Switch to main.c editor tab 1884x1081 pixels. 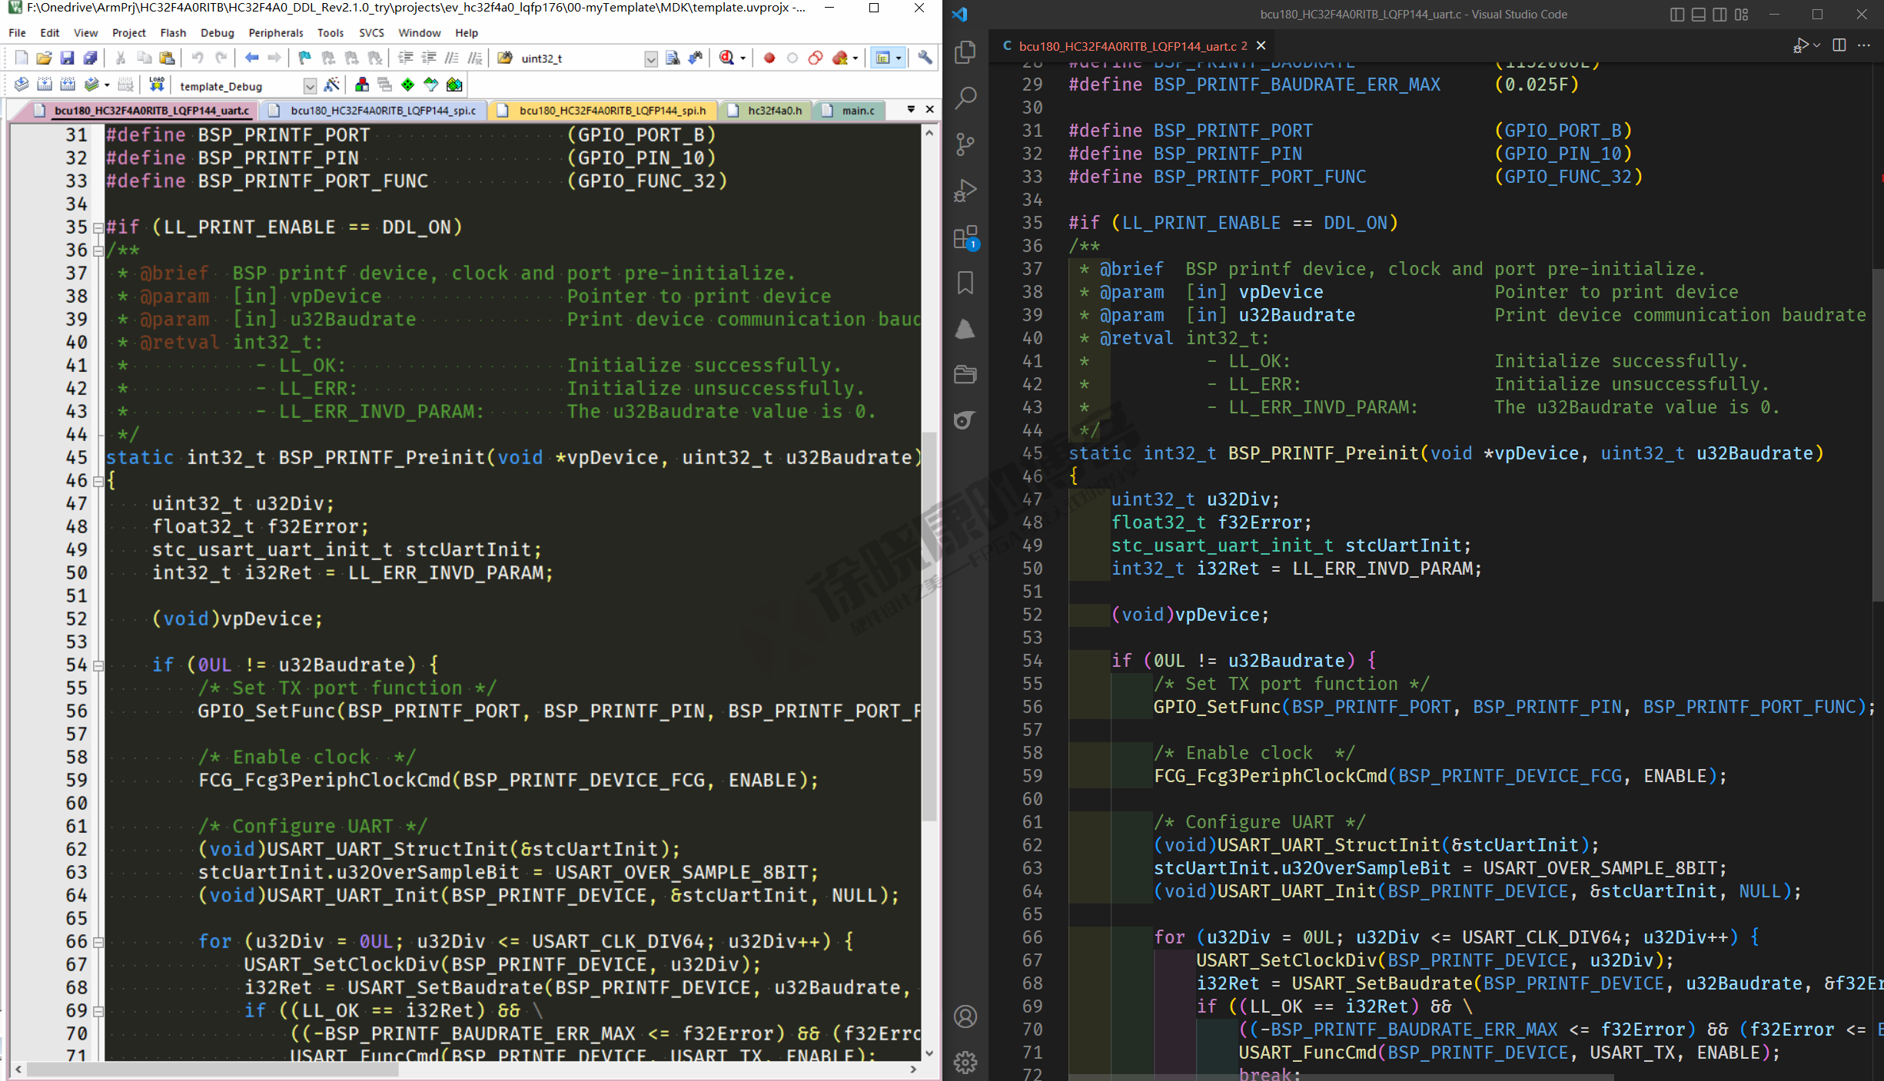point(857,111)
